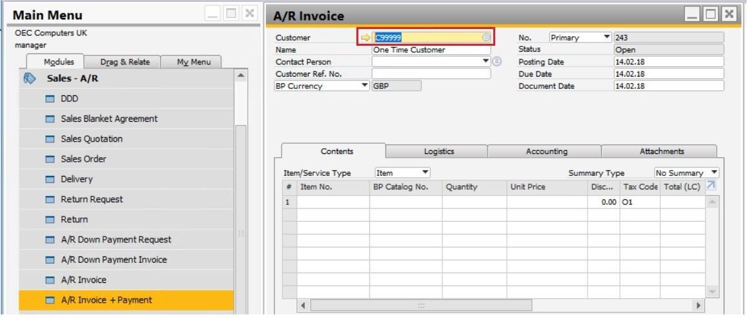This screenshot has width=747, height=317.
Task: Click the Quantity cell in row 1
Action: [x=475, y=202]
